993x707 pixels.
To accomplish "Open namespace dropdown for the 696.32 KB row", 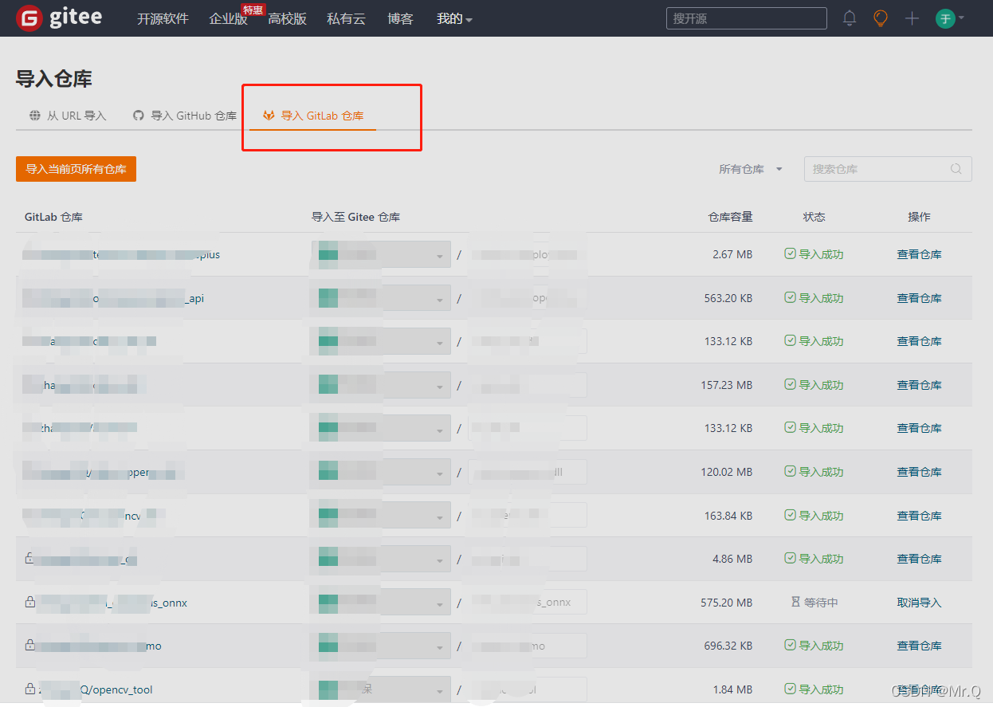I will [380, 646].
